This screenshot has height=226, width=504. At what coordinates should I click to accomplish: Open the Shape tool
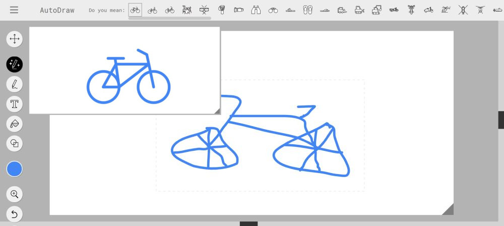tap(15, 143)
